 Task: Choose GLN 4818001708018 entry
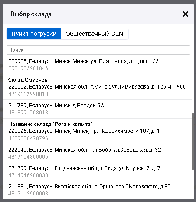point(28,113)
